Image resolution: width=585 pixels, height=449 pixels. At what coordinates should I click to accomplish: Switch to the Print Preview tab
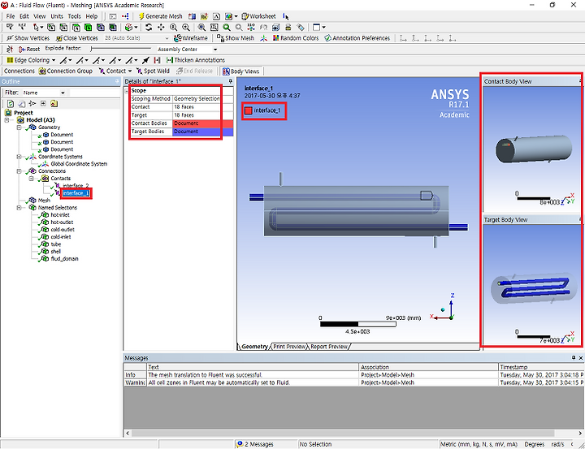point(289,347)
